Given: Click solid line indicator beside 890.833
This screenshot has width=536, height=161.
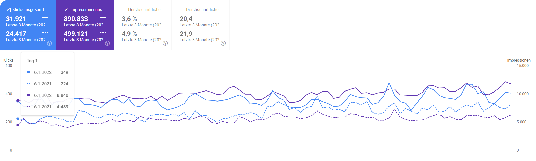Looking at the screenshot, I should coord(103,17).
